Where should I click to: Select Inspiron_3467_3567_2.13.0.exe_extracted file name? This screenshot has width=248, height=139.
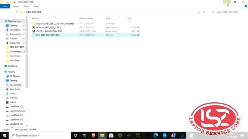point(55,24)
